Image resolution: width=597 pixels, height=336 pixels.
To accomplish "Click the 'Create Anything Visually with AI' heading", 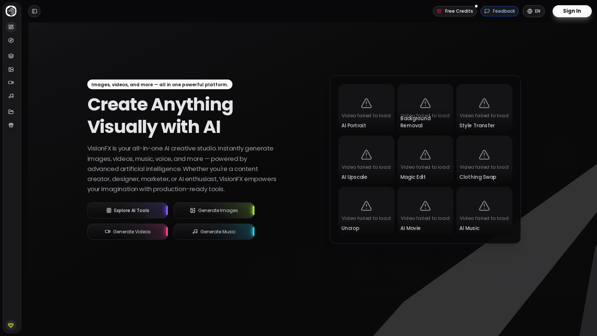I will coord(160,115).
